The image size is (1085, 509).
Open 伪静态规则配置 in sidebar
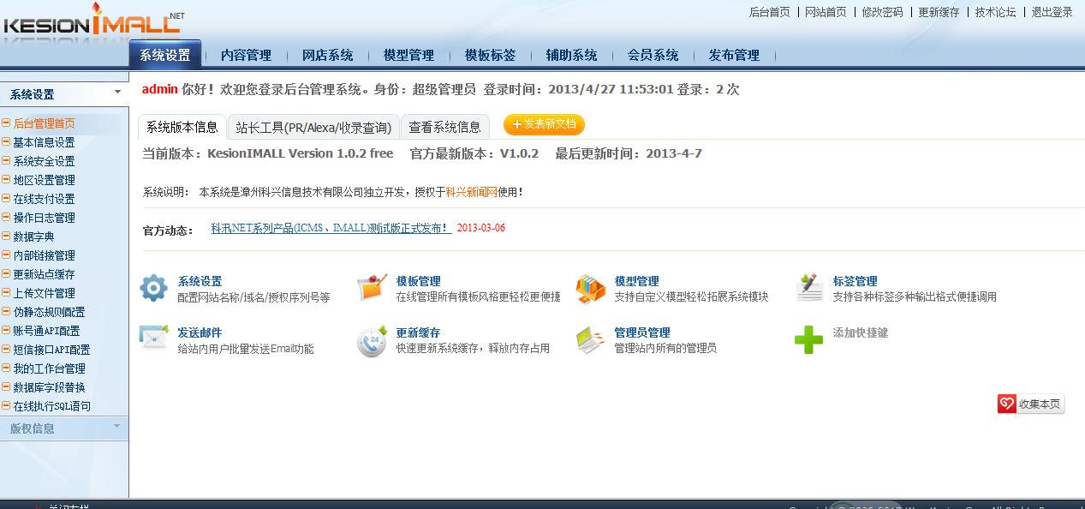(49, 312)
